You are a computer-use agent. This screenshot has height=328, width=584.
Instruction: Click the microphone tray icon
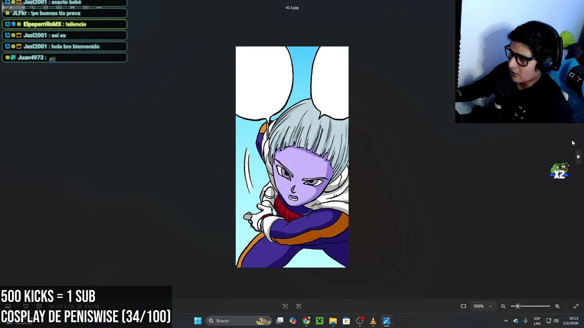pos(525,321)
